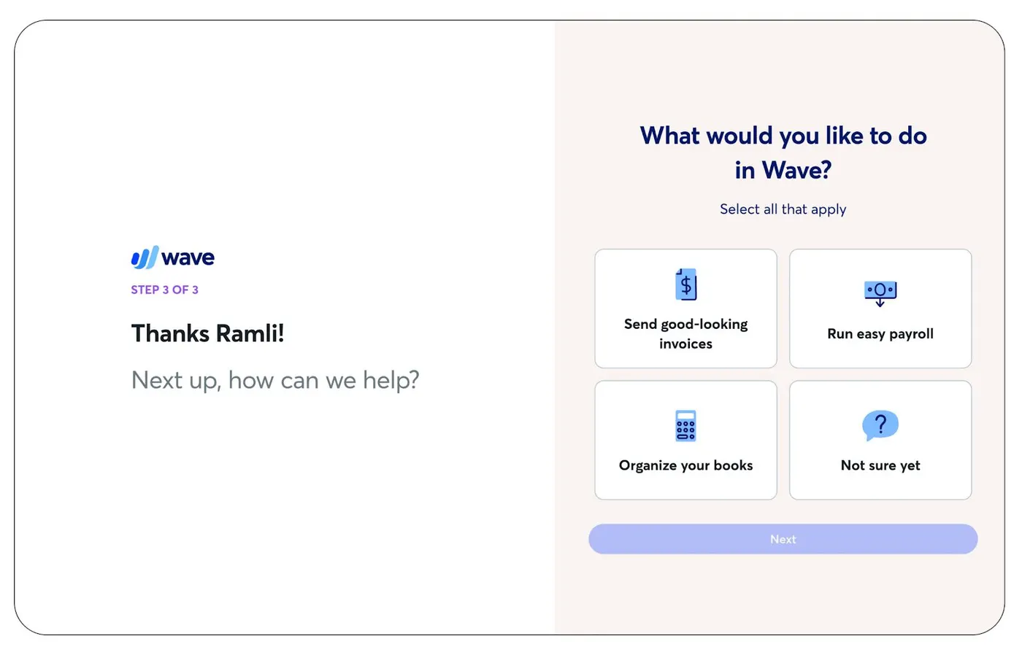1022x655 pixels.
Task: Click the 'Send good-looking invoices' label
Action: (x=685, y=333)
